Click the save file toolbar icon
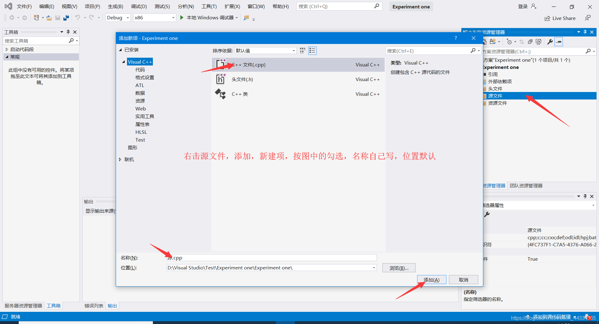599x324 pixels. (58, 18)
